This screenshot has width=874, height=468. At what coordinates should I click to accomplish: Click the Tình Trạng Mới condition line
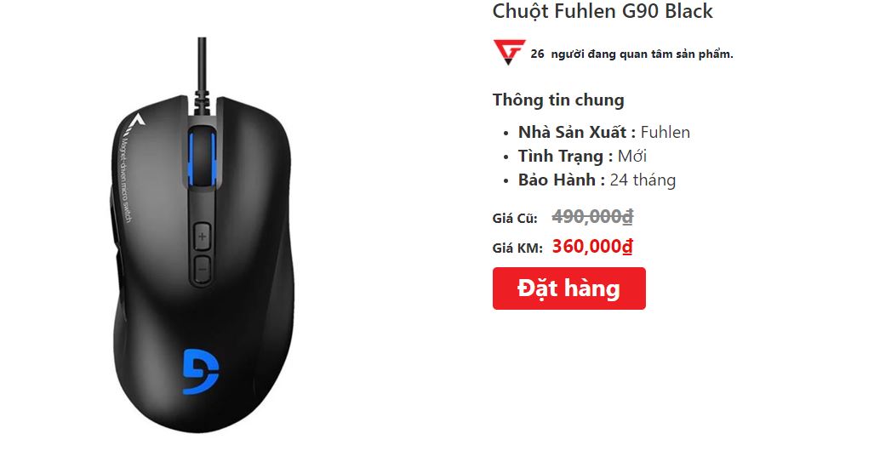(582, 156)
